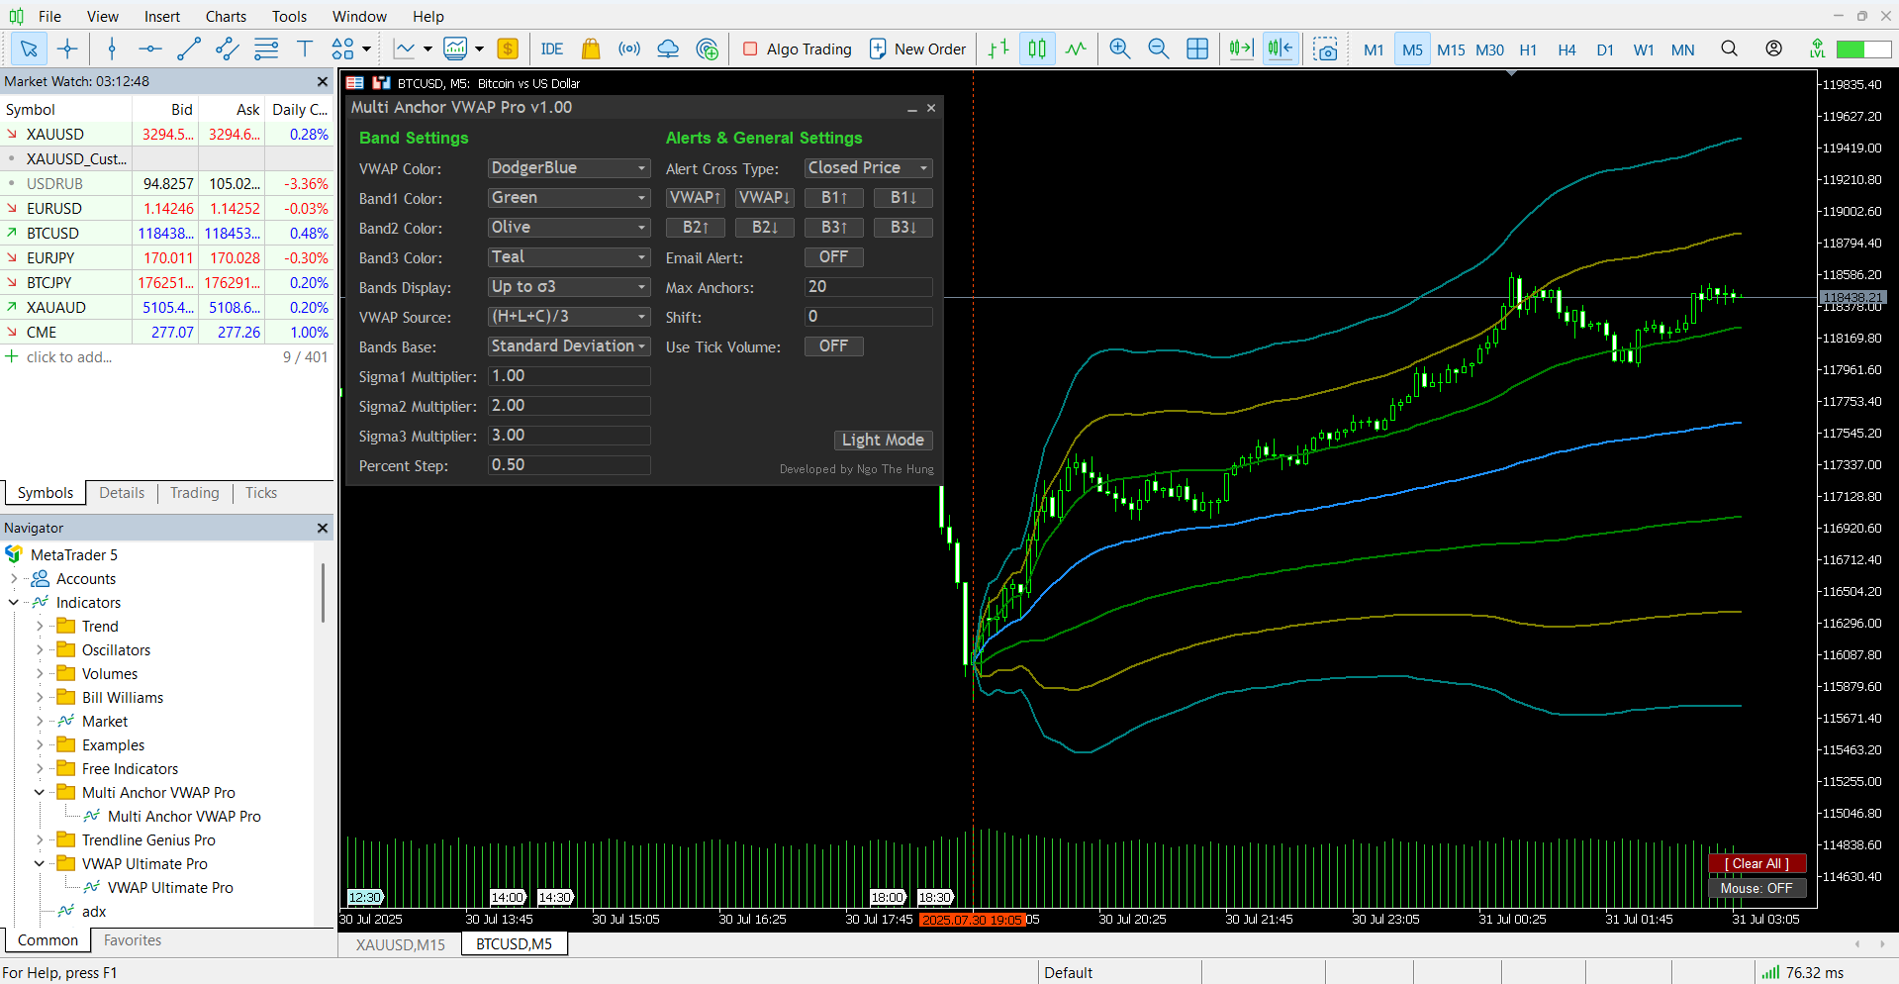This screenshot has height=984, width=1899.
Task: Select the cursor arrow tool
Action: [x=29, y=49]
